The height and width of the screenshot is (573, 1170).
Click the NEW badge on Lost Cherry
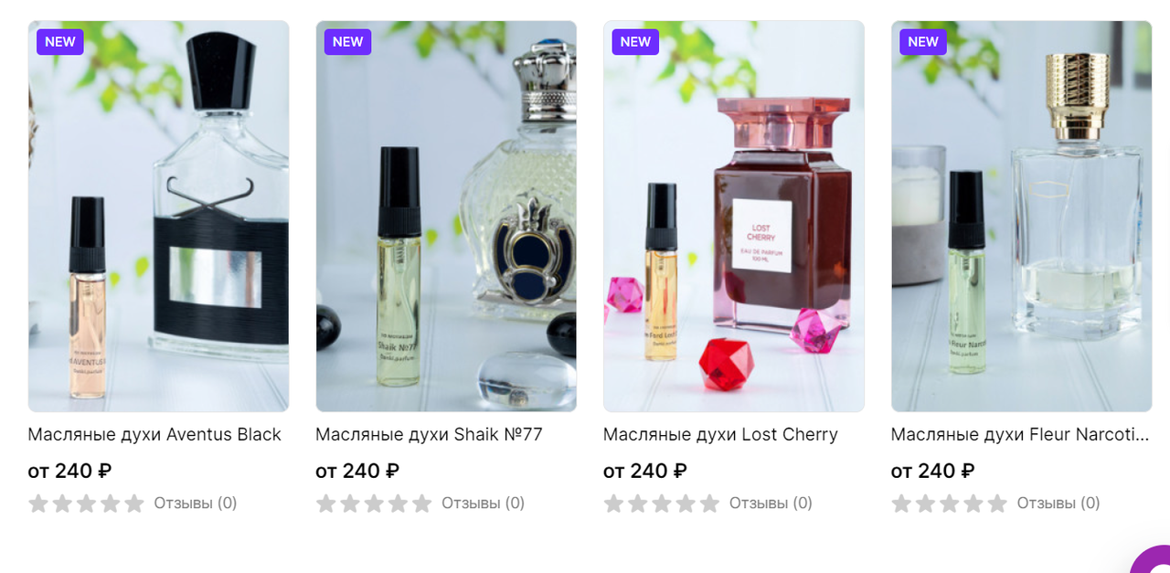tap(635, 42)
